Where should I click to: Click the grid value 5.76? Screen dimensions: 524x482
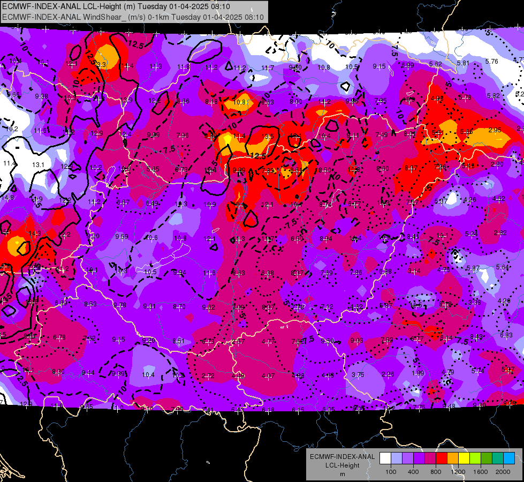pos(491,61)
